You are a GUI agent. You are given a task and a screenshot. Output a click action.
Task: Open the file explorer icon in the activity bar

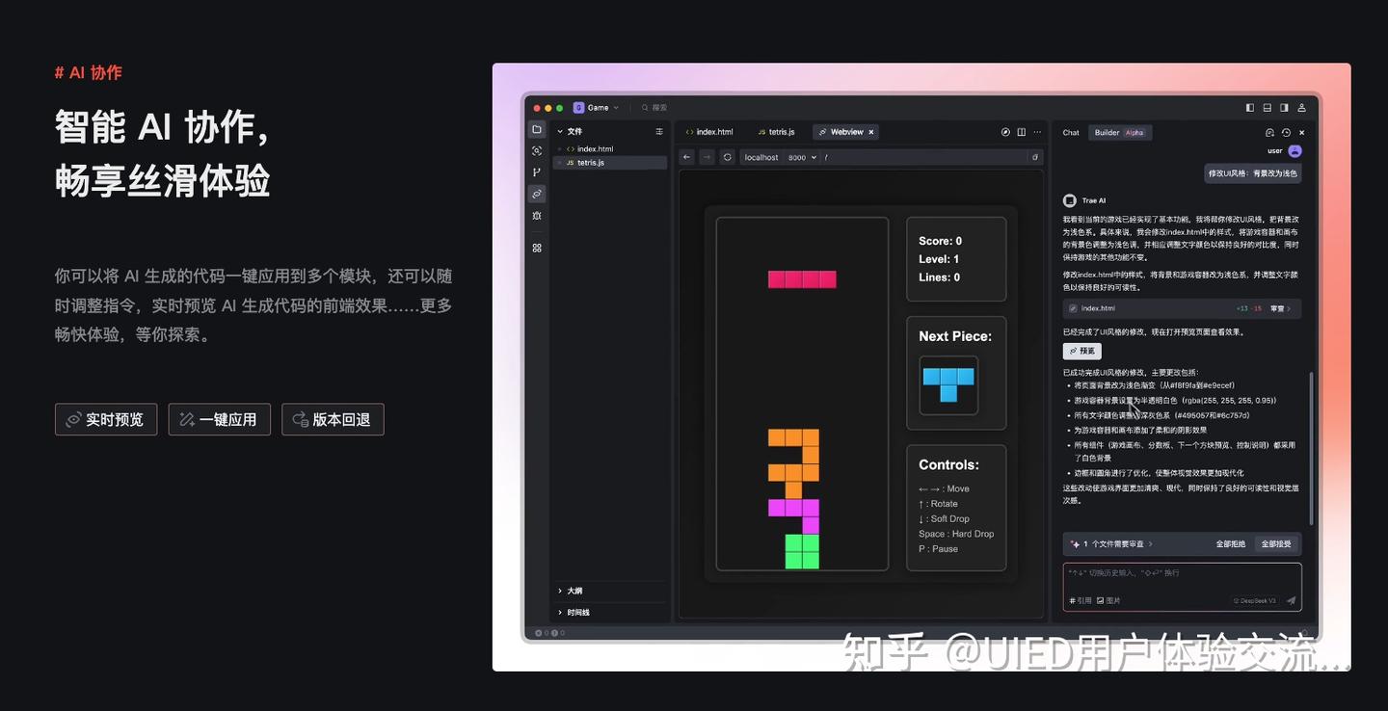(x=536, y=129)
